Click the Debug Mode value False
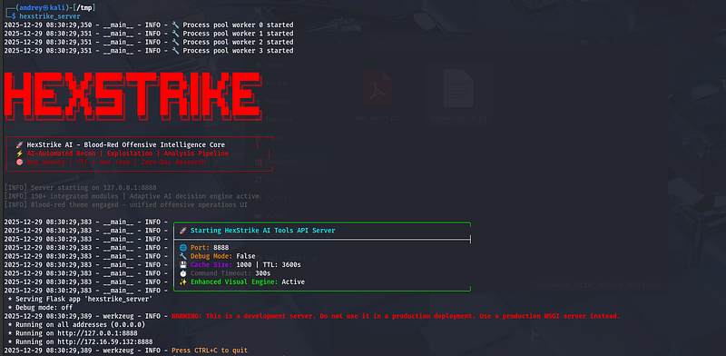726x356 pixels. coord(245,256)
